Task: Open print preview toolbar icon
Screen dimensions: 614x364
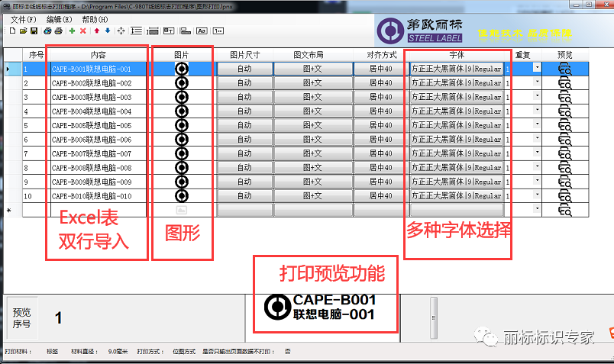Action: (x=48, y=31)
